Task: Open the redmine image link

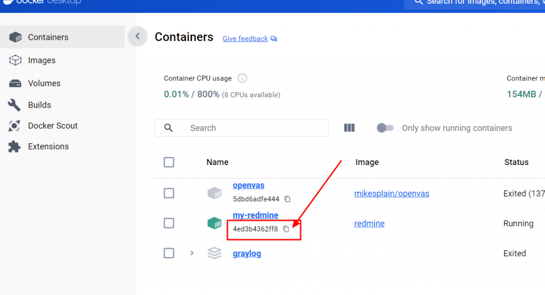Action: pos(369,223)
